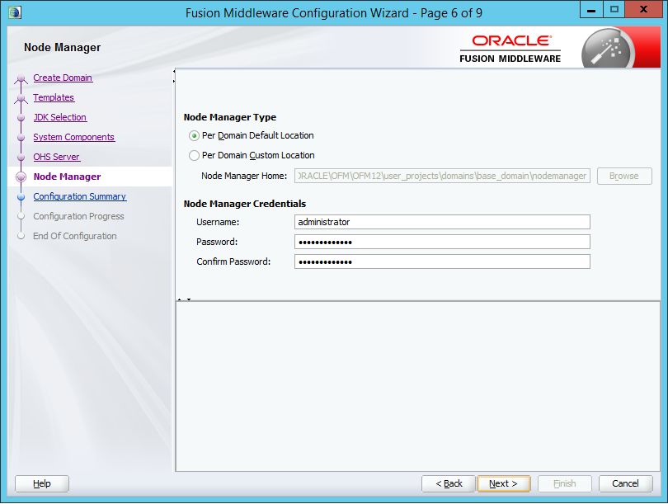Click the Oracle wizard wand logo icon
Viewport: 668px width, 504px height.
point(606,49)
